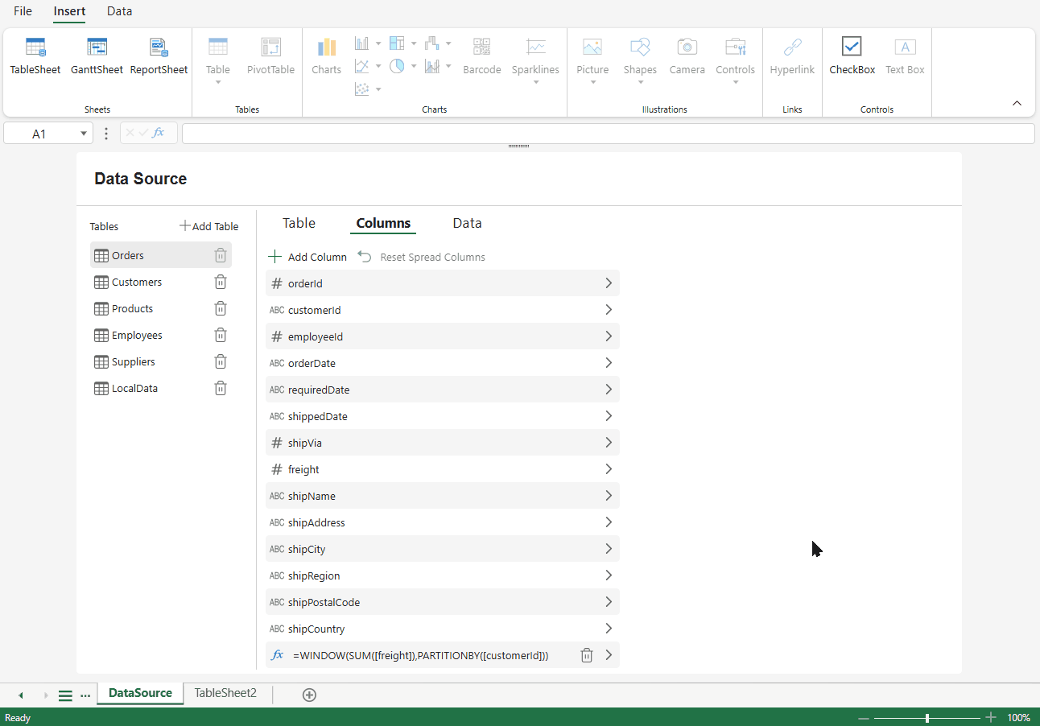
Task: Select the Insert ribbon tab
Action: (69, 11)
